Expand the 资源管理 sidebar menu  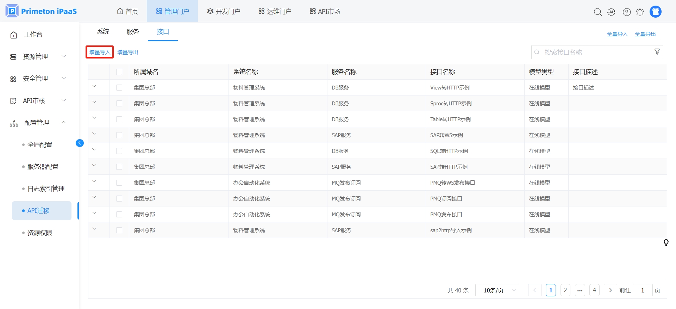(x=38, y=57)
